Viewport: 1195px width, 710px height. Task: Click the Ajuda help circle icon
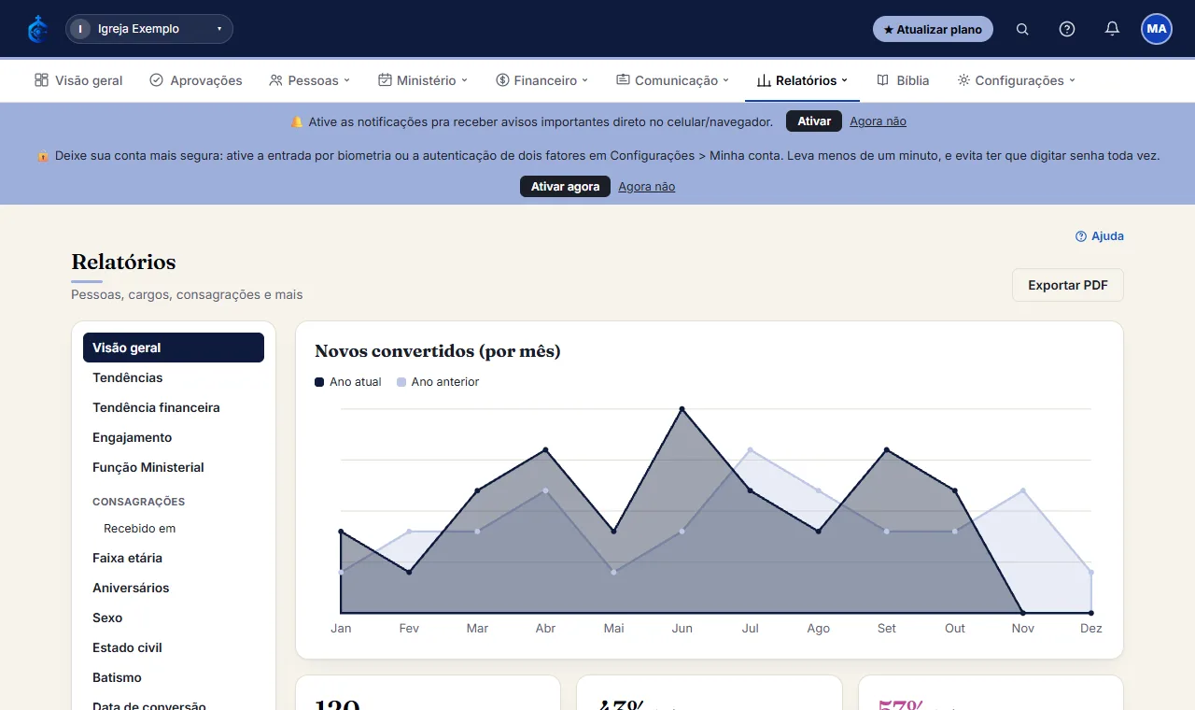click(1081, 236)
